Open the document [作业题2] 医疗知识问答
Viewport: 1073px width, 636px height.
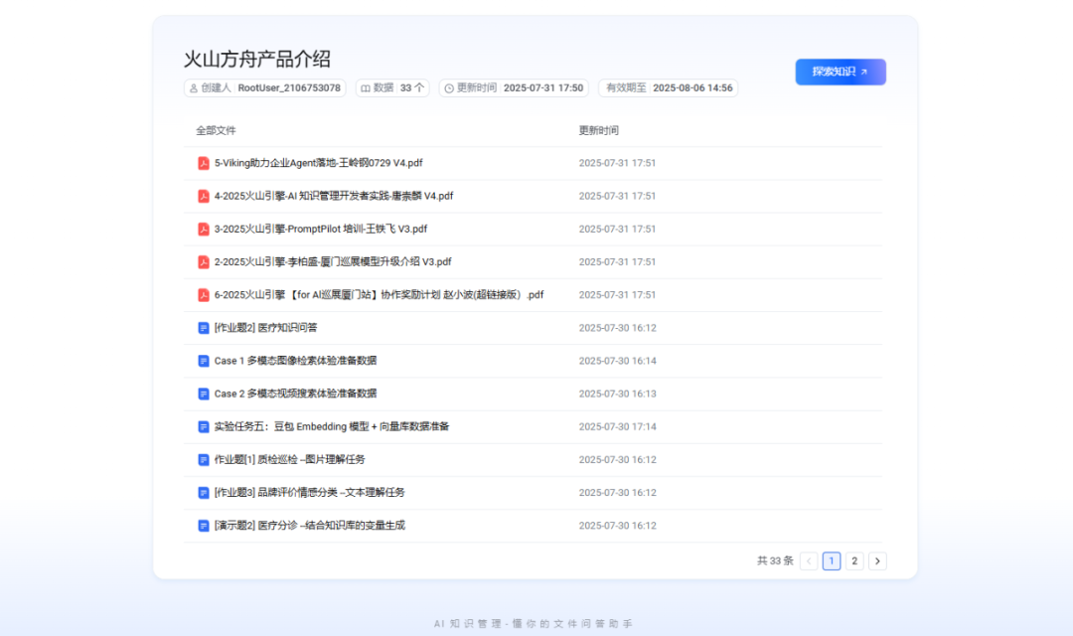pyautogui.click(x=265, y=328)
